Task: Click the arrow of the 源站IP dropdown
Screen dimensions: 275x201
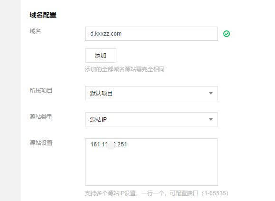Action: [211, 119]
